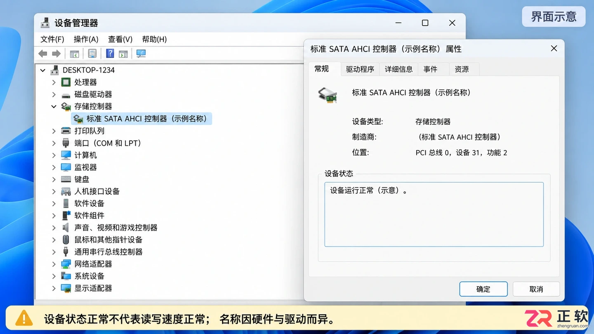594x334 pixels.
Task: Expand the 网络适配器 category
Action: point(54,264)
